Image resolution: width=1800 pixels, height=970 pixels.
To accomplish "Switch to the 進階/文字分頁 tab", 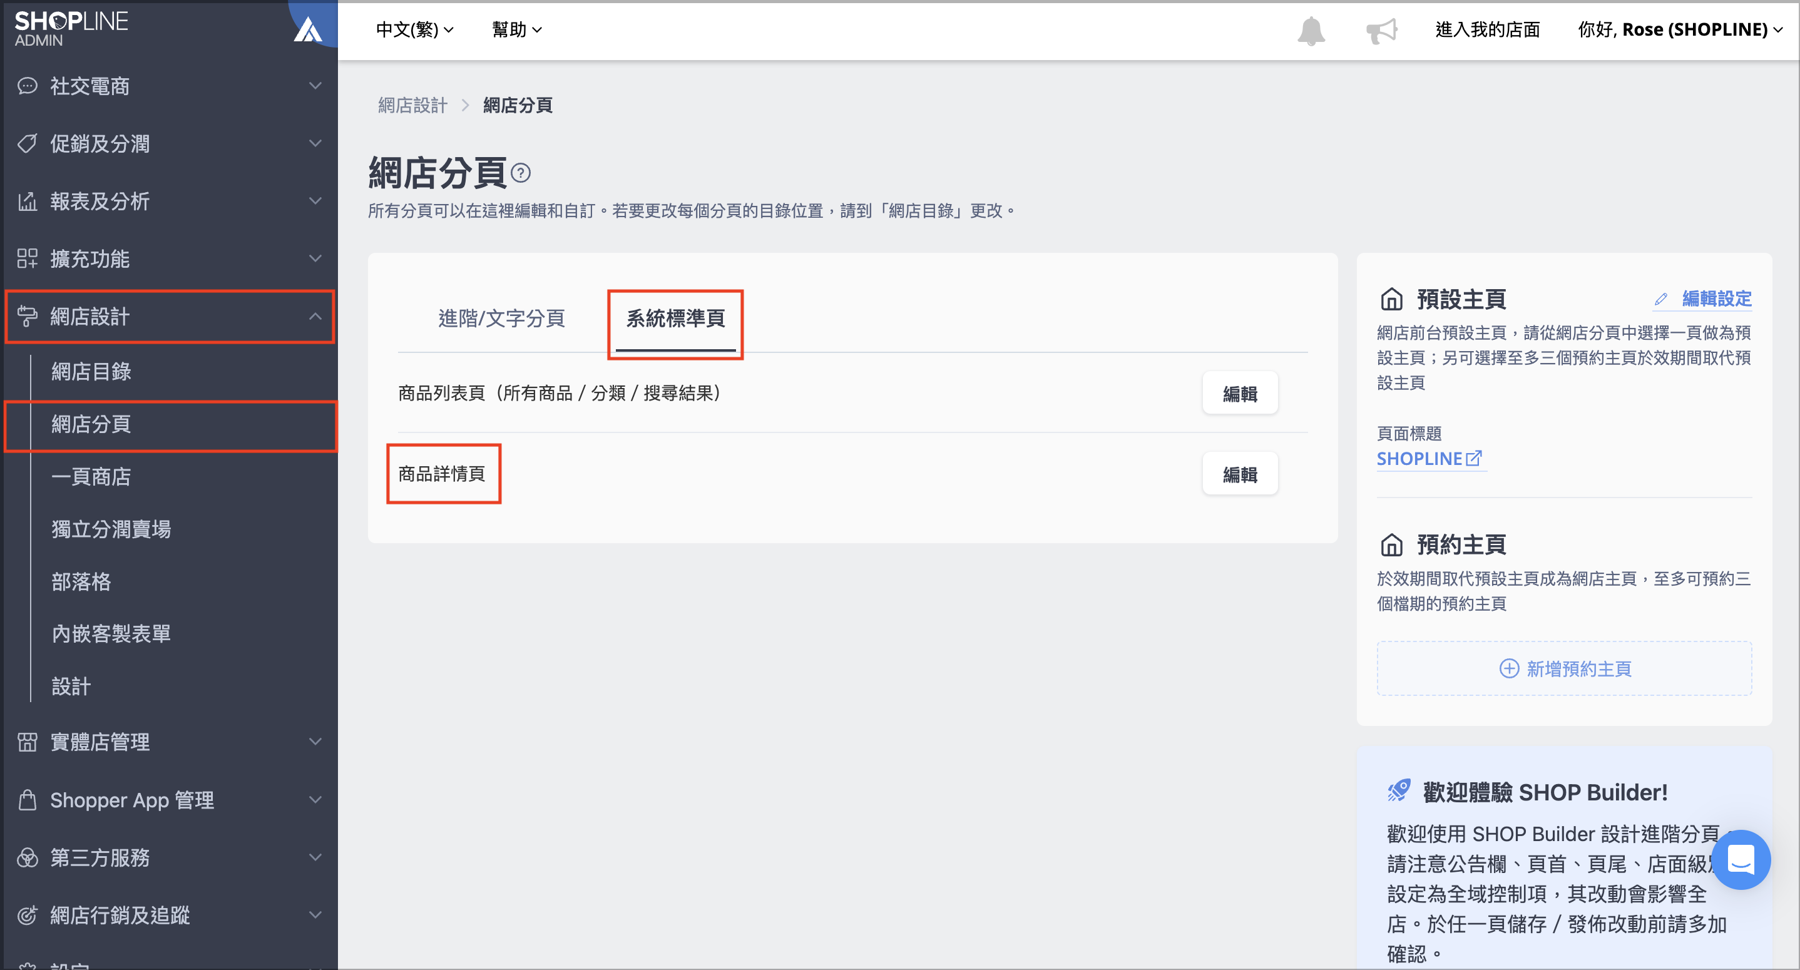I will pos(502,319).
